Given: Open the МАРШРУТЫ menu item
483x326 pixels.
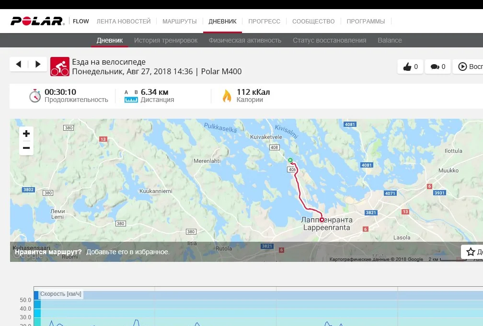Looking at the screenshot, I should tap(180, 21).
